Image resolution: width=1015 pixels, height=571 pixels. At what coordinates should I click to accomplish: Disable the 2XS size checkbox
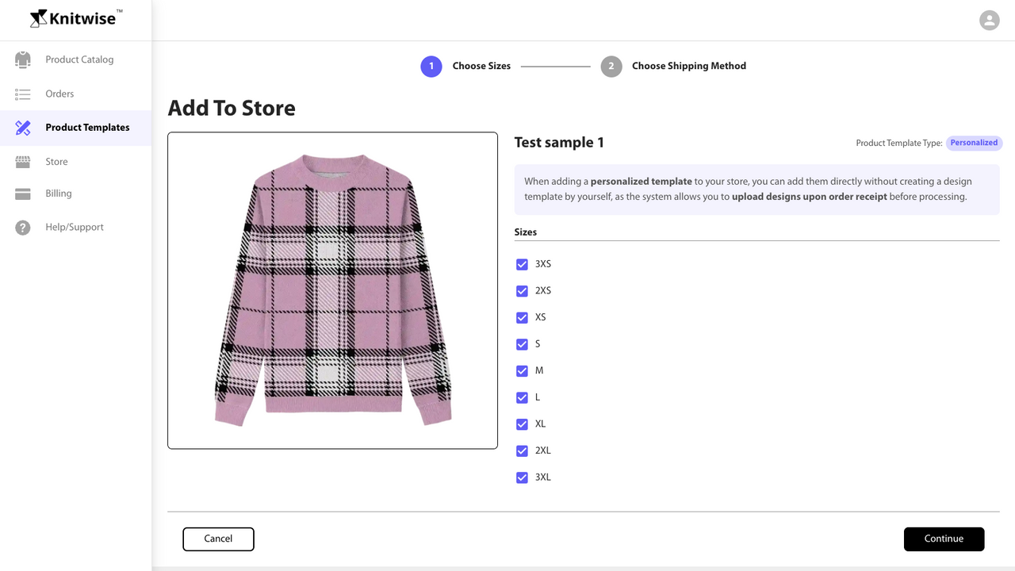(522, 290)
